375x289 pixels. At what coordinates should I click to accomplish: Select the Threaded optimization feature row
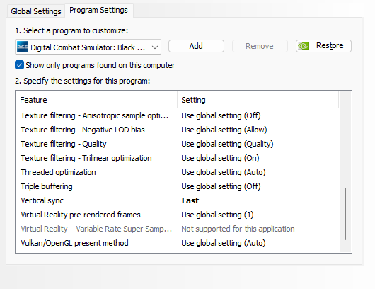(x=177, y=172)
